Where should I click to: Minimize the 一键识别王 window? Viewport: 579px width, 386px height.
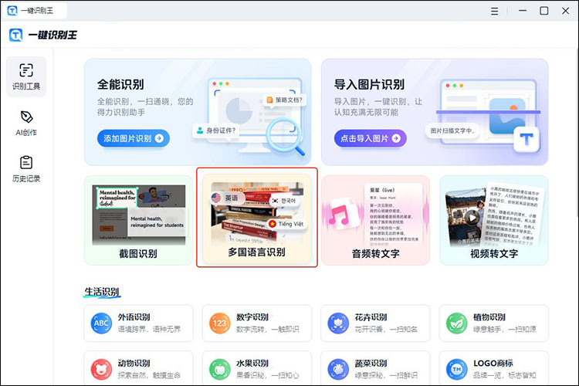523,11
